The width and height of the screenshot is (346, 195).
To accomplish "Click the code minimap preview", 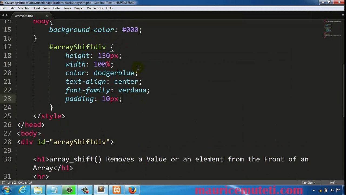I will (x=332, y=28).
